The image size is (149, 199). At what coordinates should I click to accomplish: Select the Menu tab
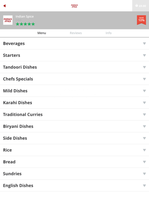pos(42,33)
